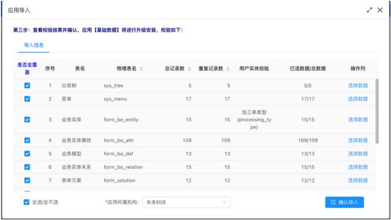Select the form_solution cell
This screenshot has width=391, height=220.
click(x=120, y=180)
